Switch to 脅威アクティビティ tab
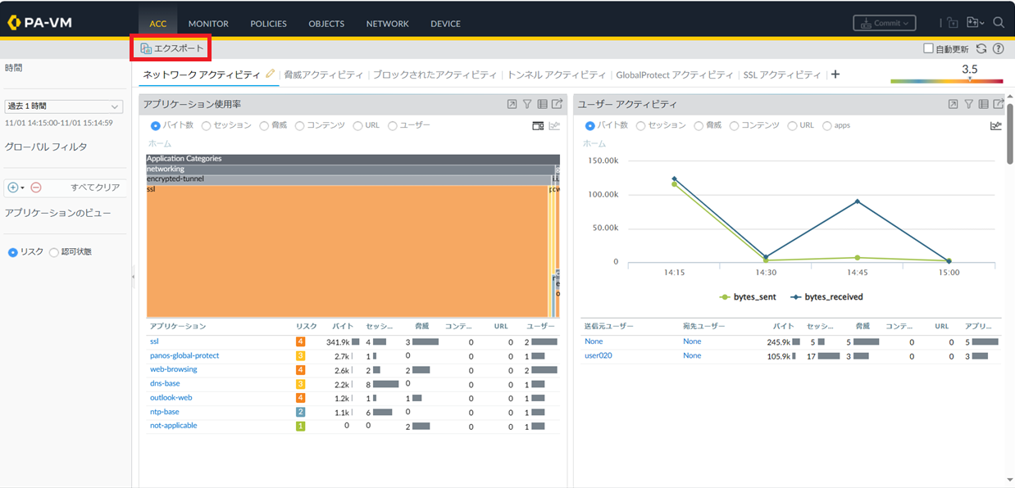This screenshot has width=1015, height=488. click(323, 75)
